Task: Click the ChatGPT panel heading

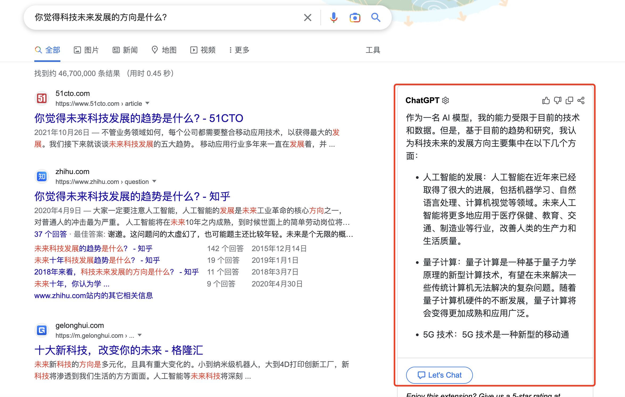Action: (x=422, y=100)
